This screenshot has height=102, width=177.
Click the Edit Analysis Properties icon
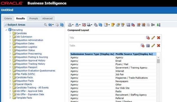pyautogui.click(x=128, y=25)
